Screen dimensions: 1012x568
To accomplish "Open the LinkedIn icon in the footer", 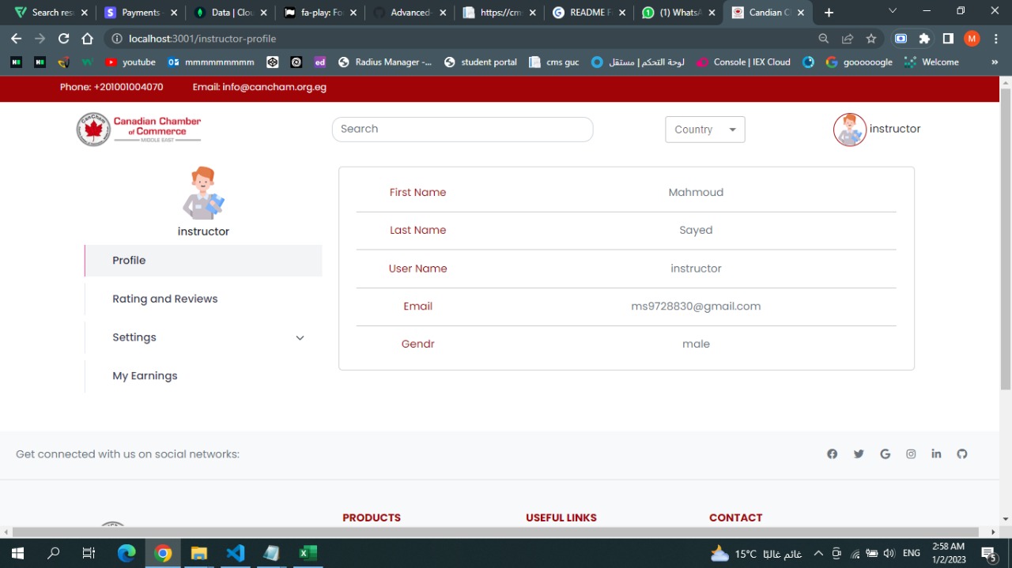I will coord(936,453).
